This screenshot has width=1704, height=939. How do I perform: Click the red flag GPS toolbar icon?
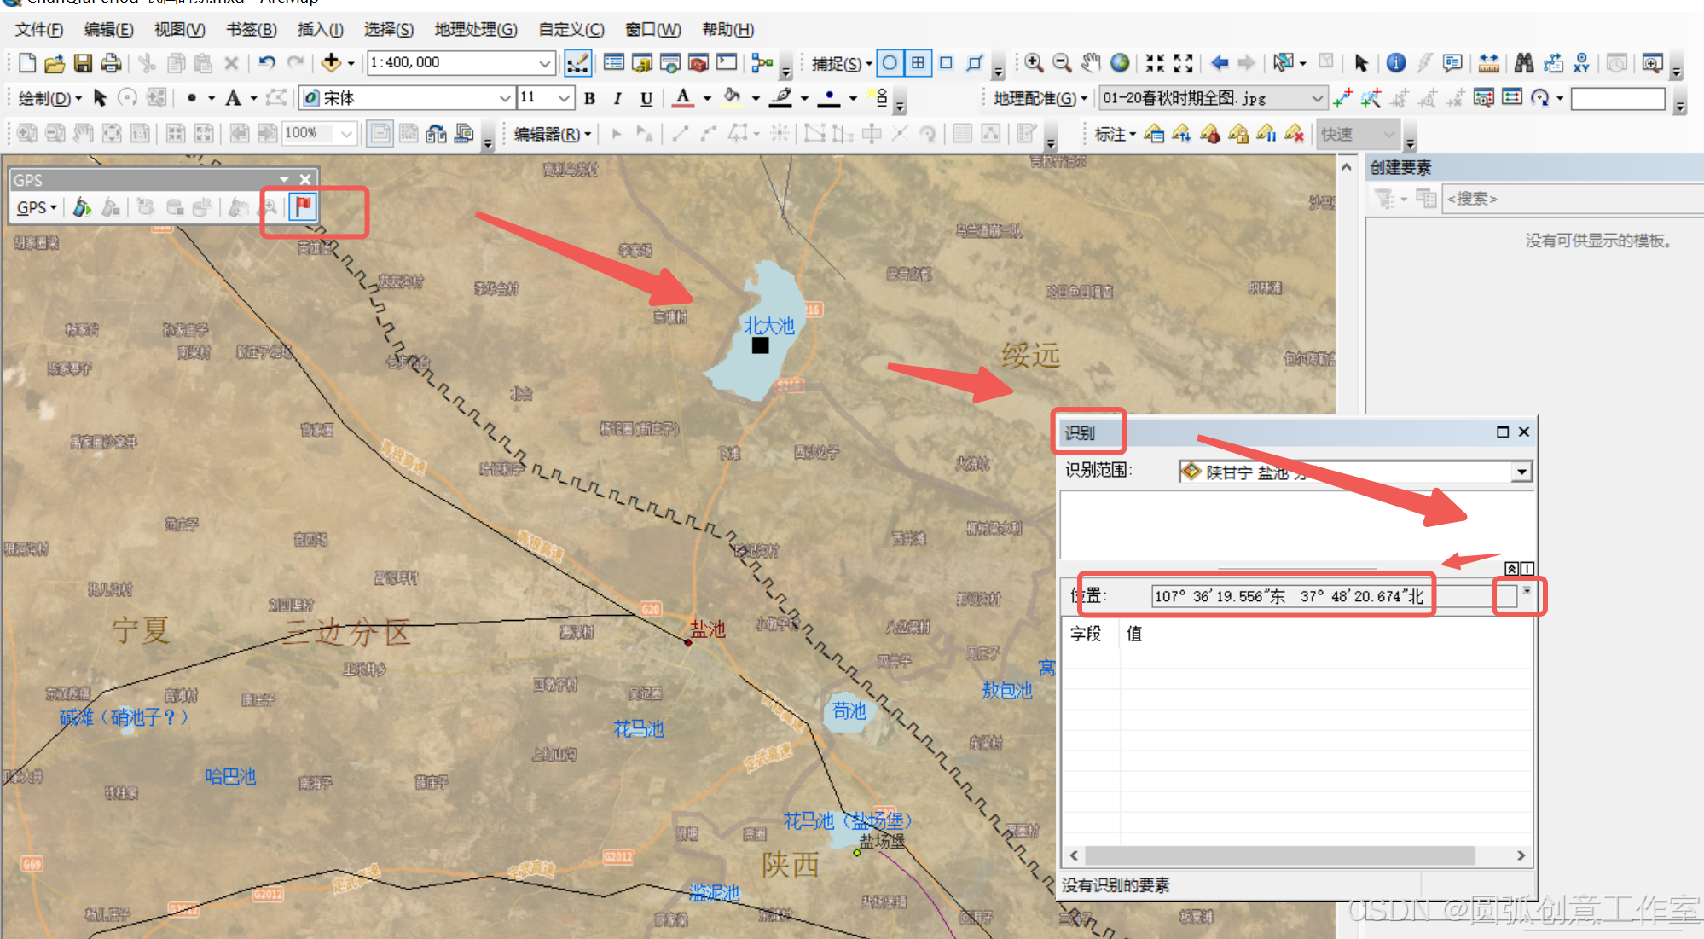[303, 206]
